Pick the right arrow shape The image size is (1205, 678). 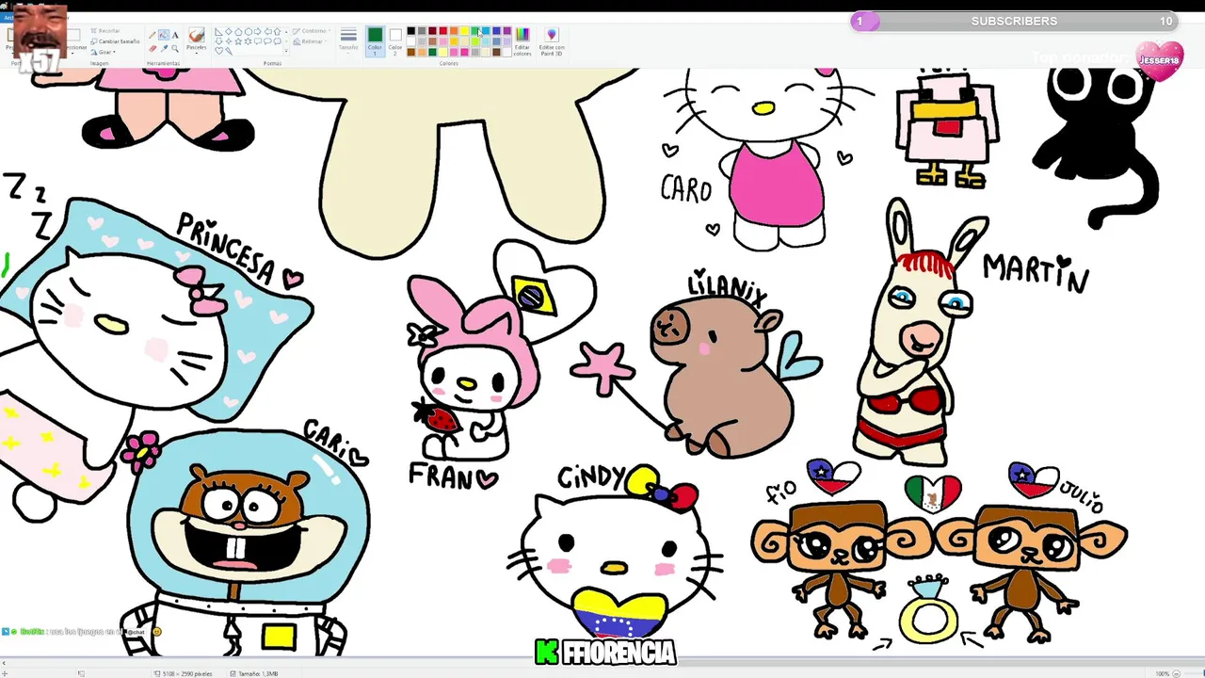click(258, 31)
